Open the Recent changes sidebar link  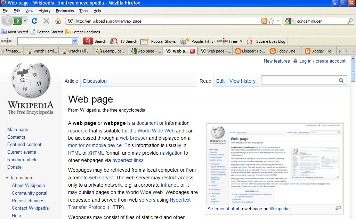click(x=28, y=201)
